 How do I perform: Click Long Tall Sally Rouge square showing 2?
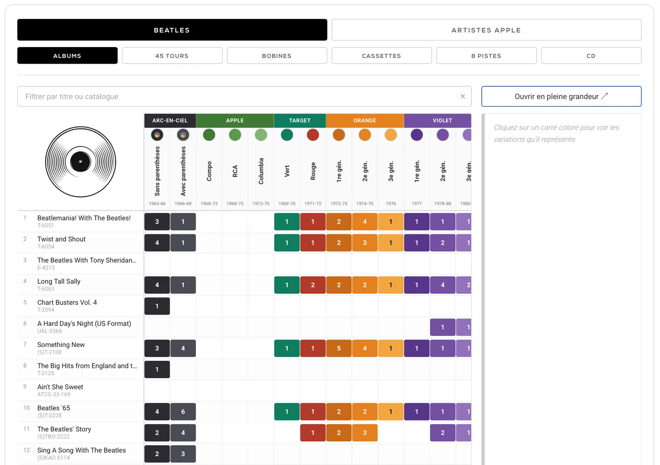313,285
